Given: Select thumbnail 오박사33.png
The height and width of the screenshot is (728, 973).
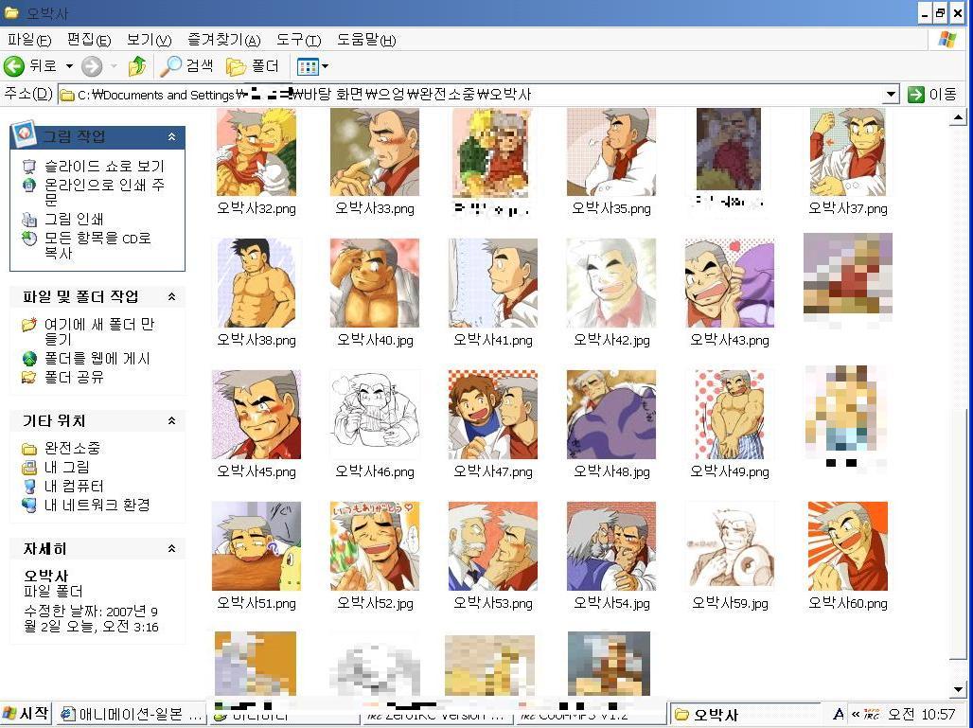Looking at the screenshot, I should [375, 152].
